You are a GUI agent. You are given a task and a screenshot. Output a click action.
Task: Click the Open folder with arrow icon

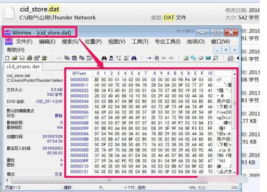pos(45,58)
